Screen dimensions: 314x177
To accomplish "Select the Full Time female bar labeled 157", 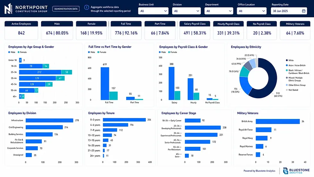I will [113, 96].
